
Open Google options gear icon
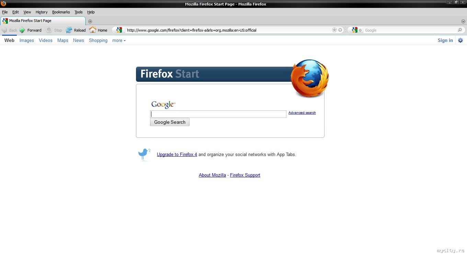[x=460, y=40]
